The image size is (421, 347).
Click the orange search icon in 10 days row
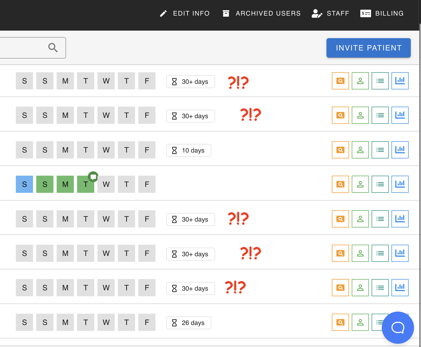coord(340,150)
